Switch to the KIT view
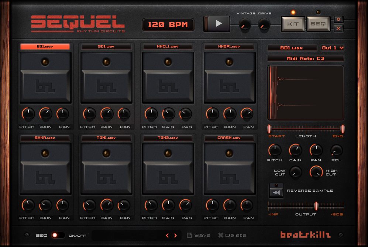368x247 pixels. [293, 24]
